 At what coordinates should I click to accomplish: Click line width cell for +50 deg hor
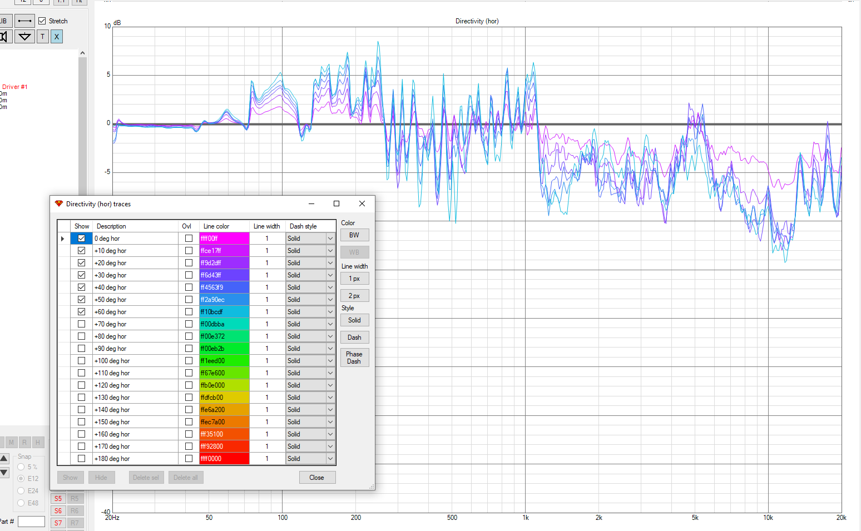[x=267, y=300]
